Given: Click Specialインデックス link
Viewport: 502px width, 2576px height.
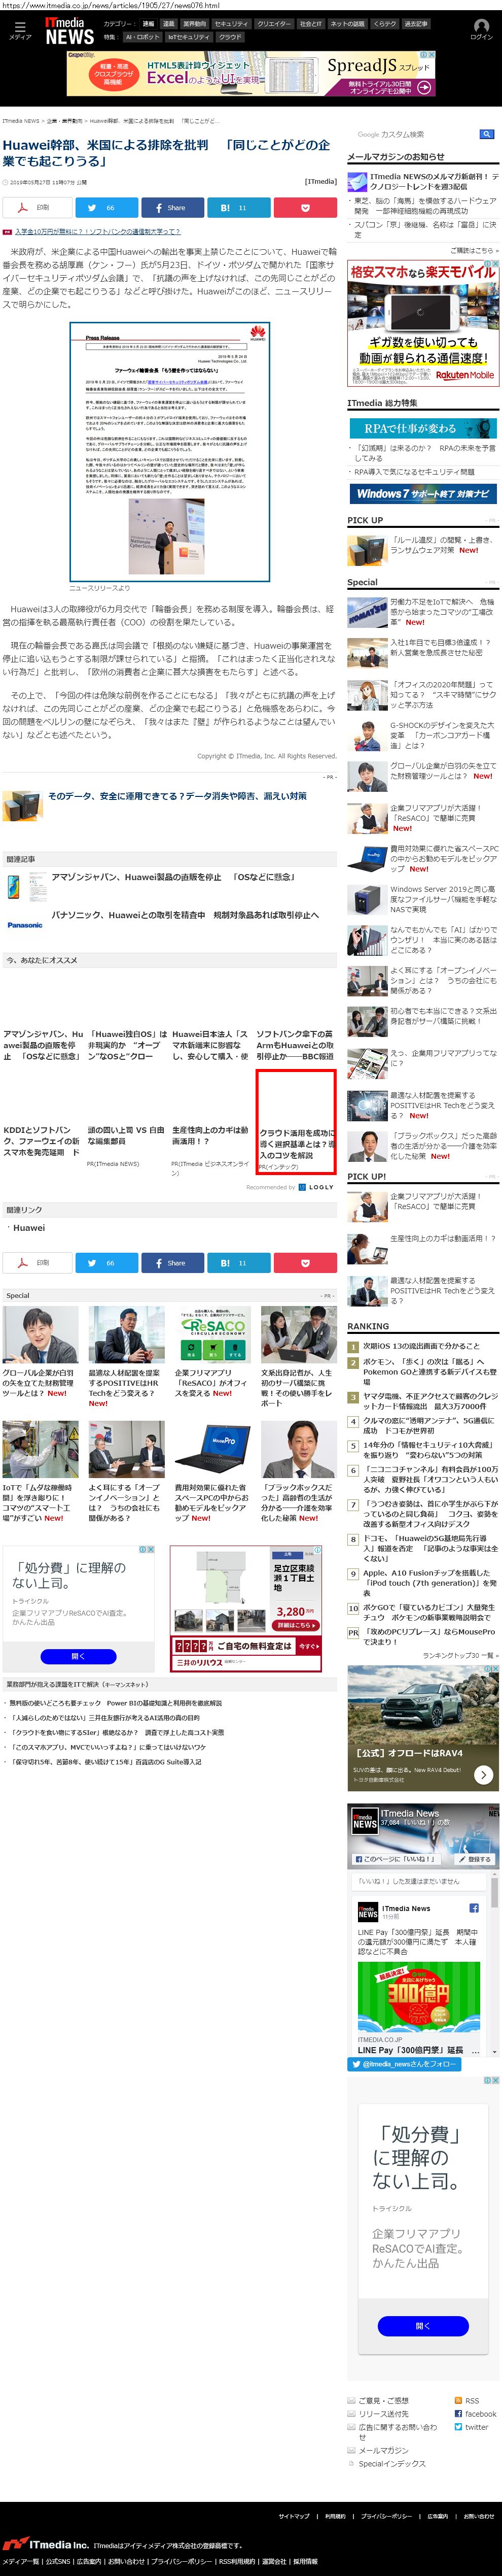Looking at the screenshot, I should click(391, 2463).
